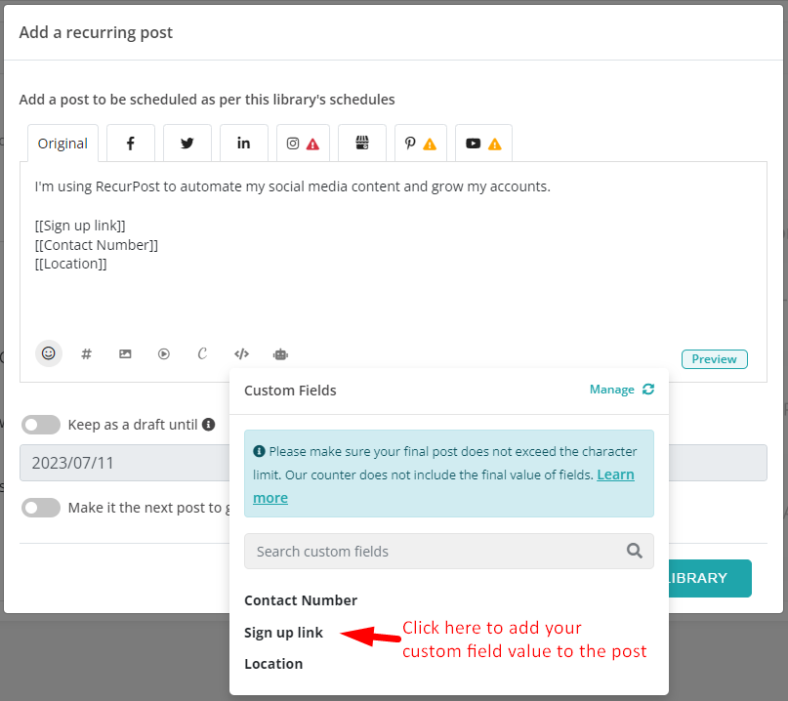Viewport: 788px width, 701px height.
Task: Click the video upload icon
Action: click(163, 353)
